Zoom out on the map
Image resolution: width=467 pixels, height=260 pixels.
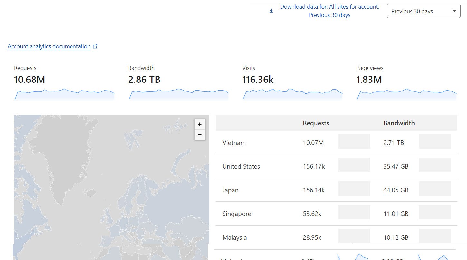point(200,135)
